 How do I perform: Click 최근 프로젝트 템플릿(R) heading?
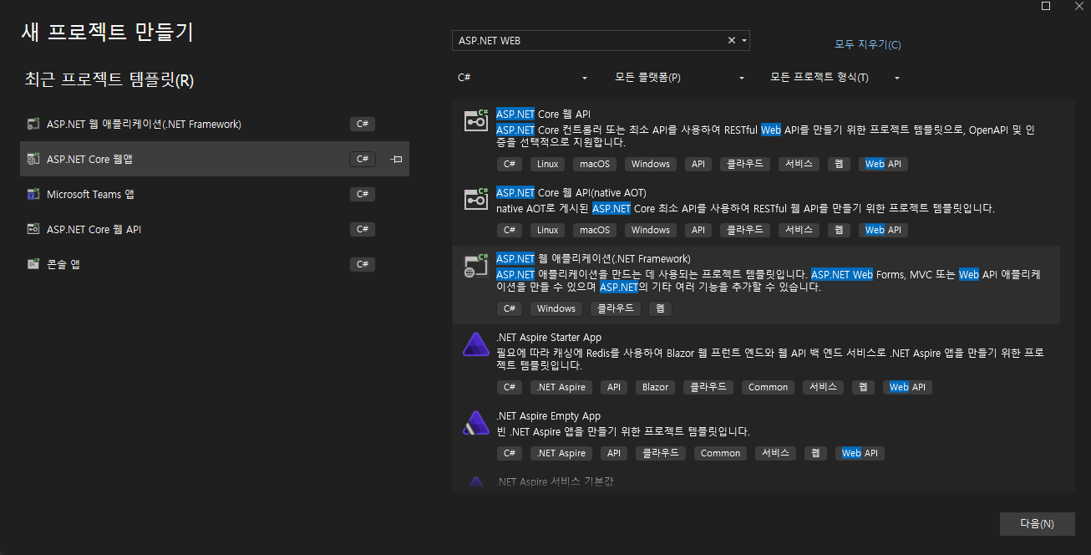pyautogui.click(x=109, y=80)
